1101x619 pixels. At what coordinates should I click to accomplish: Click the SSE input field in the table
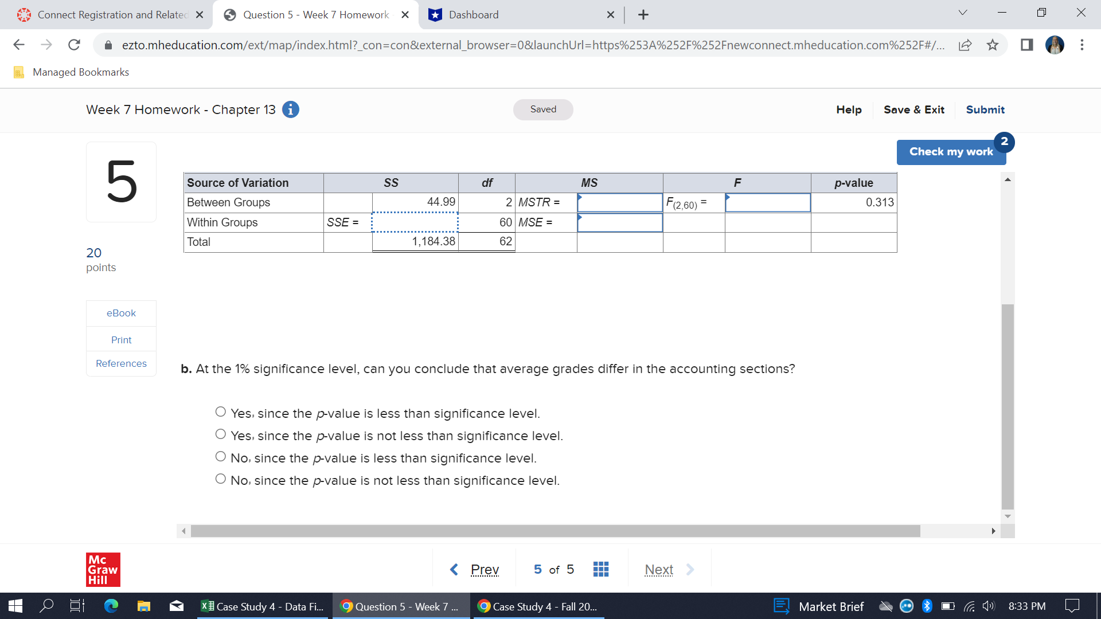(415, 222)
